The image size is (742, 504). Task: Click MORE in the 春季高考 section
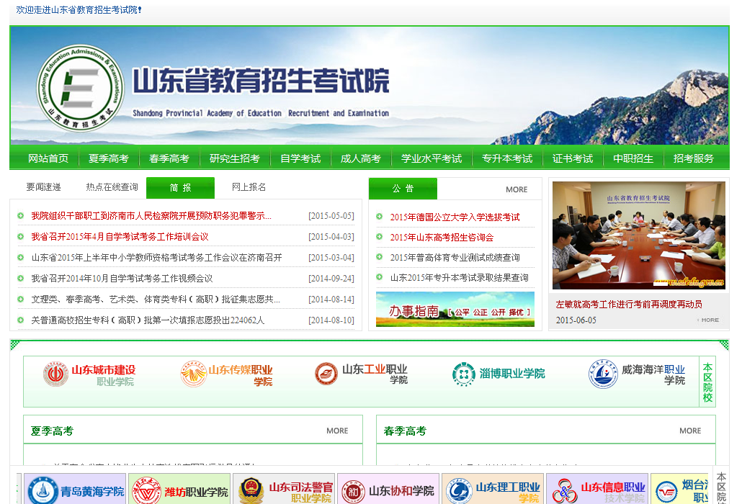coord(690,431)
